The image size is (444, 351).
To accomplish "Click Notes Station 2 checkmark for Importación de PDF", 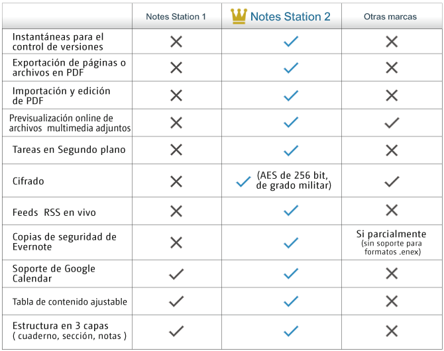I will [290, 95].
